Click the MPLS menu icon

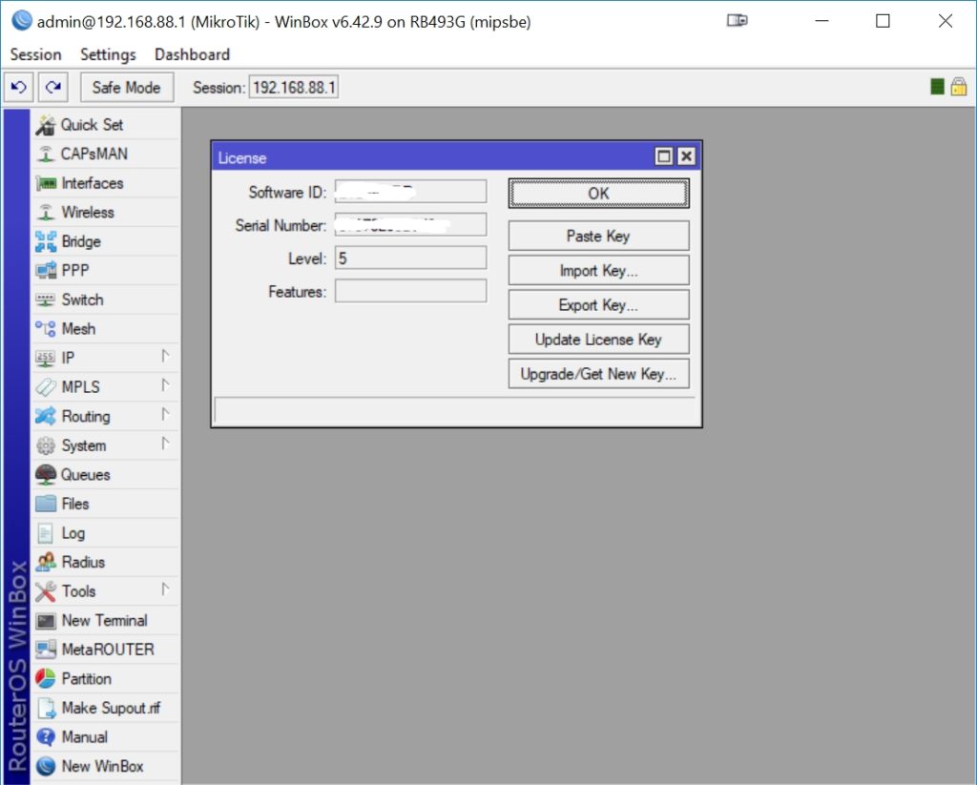pyautogui.click(x=46, y=387)
